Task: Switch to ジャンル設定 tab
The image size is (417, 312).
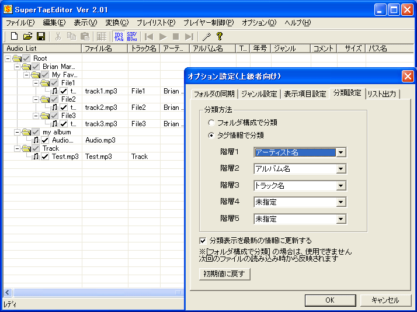Action: (x=259, y=94)
